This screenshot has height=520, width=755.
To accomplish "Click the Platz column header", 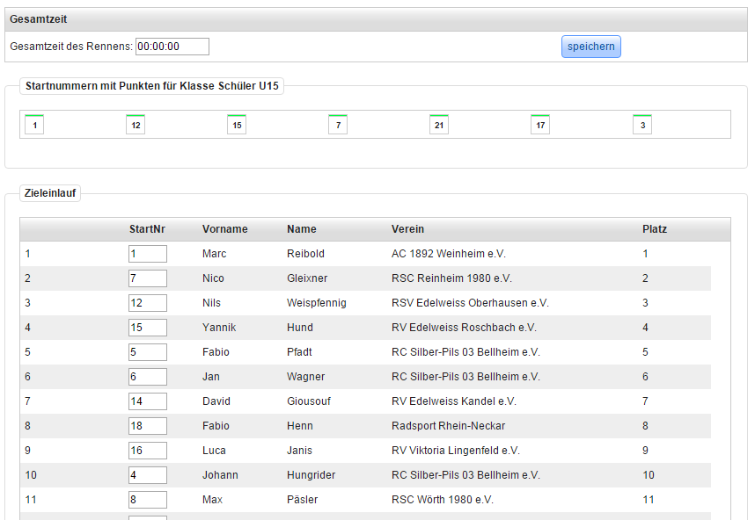I will (x=654, y=229).
